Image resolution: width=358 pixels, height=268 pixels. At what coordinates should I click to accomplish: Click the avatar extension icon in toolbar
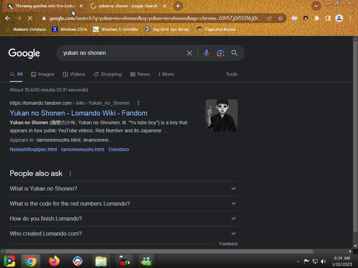click(306, 18)
